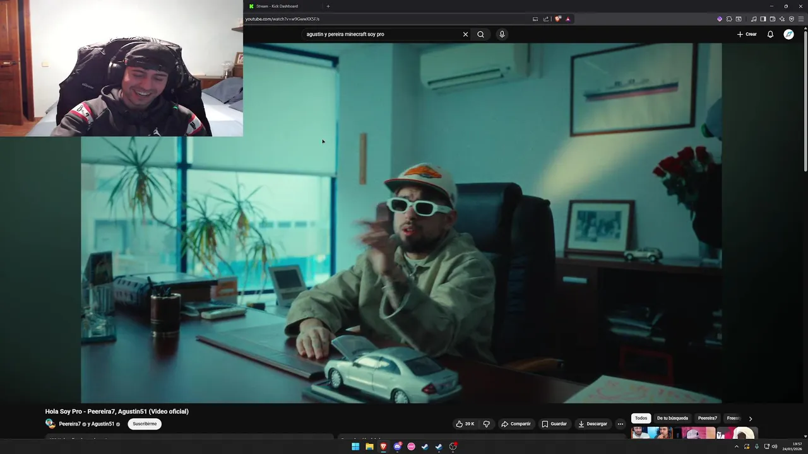Click the Guardar save button

pyautogui.click(x=554, y=424)
